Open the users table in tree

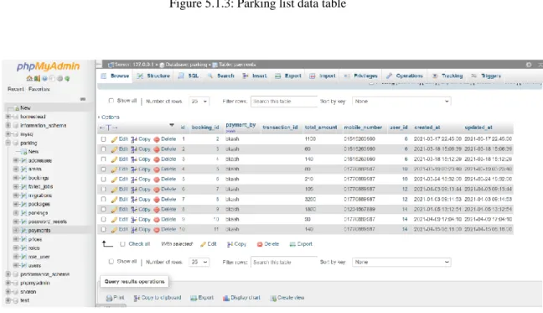click(34, 265)
